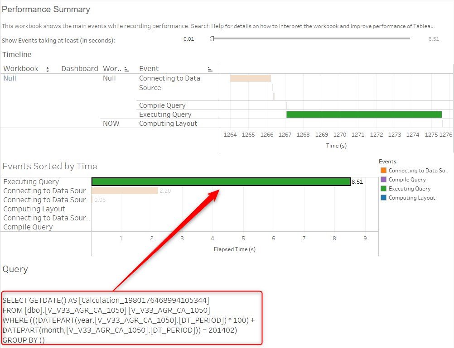
Task: Click the Performance Summary title
Action: point(46,9)
